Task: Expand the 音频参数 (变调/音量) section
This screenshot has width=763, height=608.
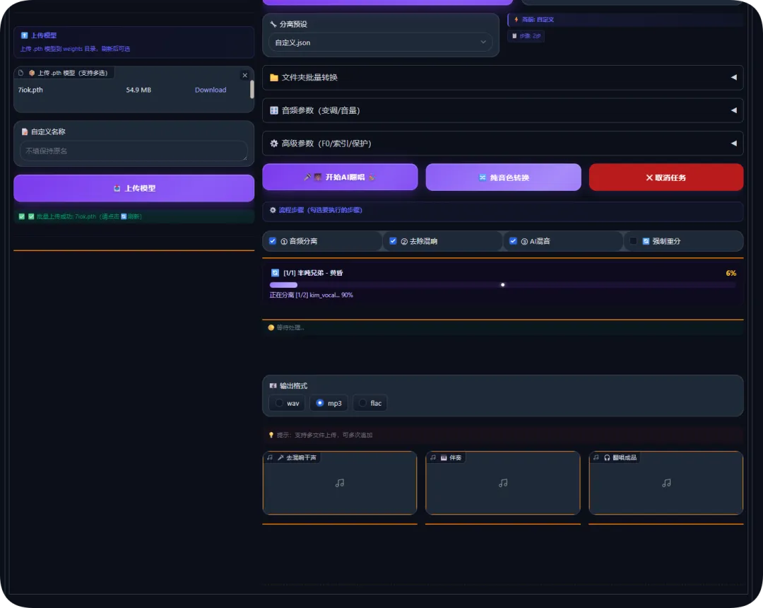Action: coord(503,110)
